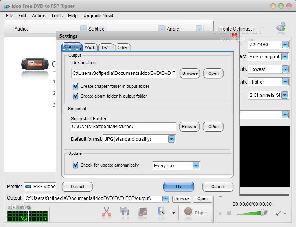Open the Default format JPG dropdown
The image size is (296, 227).
click(171, 139)
